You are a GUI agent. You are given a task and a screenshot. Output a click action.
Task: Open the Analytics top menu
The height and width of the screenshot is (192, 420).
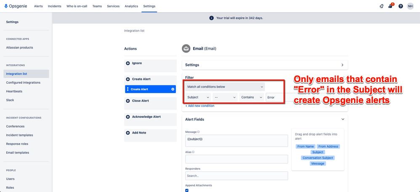point(131,6)
